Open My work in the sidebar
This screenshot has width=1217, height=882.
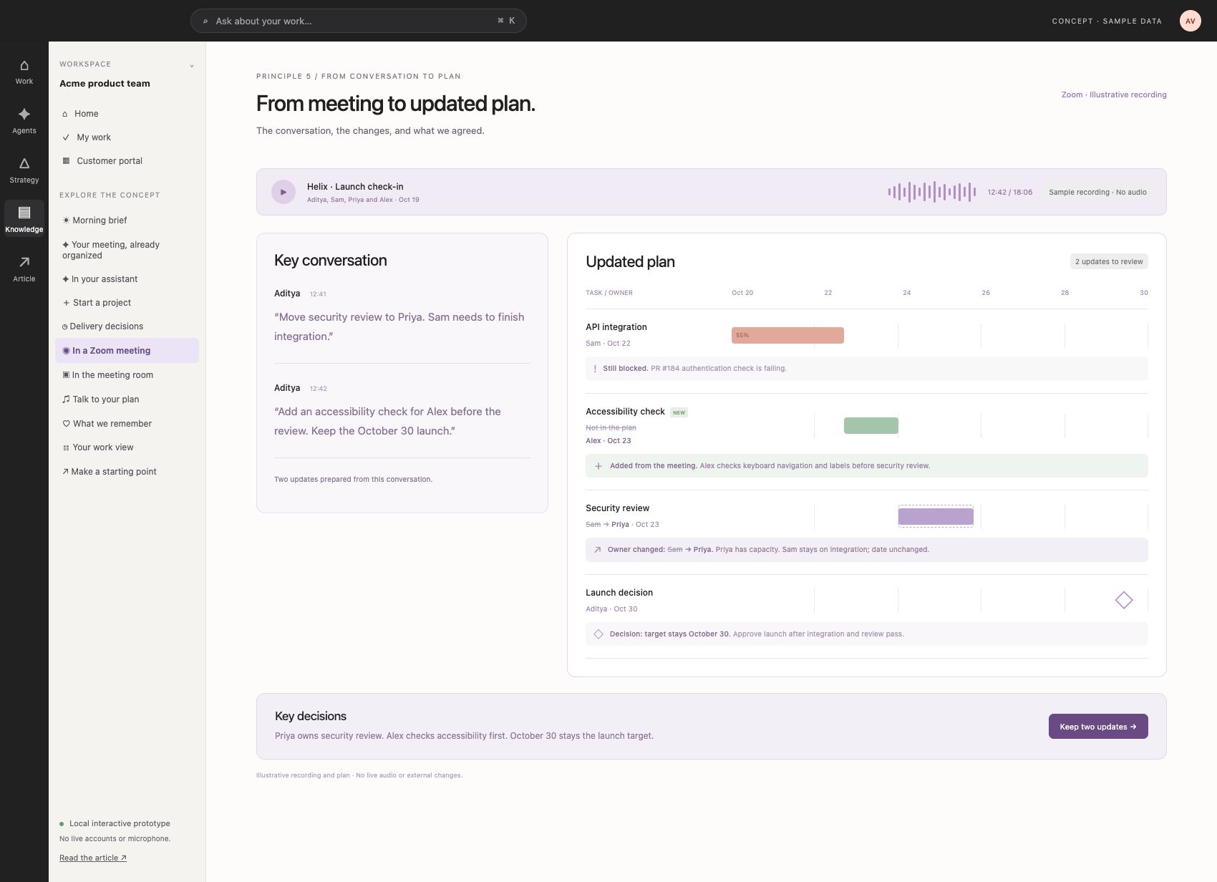127,137
